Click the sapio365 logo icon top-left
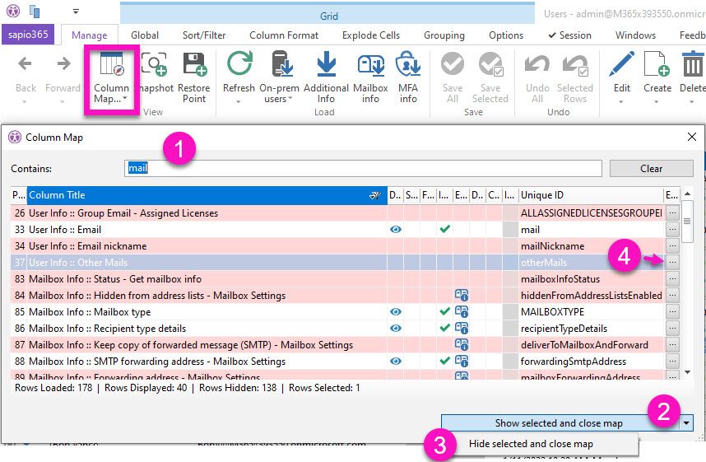706x462 pixels. coord(13,11)
